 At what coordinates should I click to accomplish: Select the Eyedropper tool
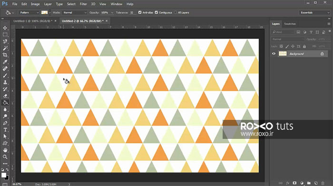point(5,62)
